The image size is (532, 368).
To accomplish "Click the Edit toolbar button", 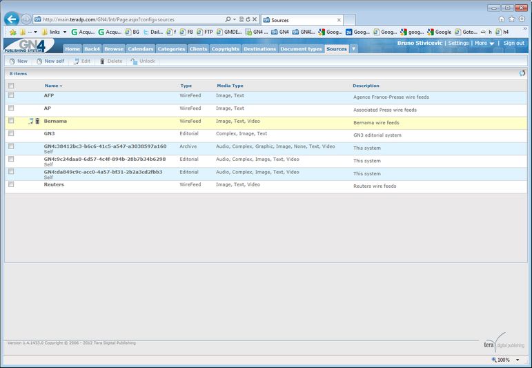I will coord(82,61).
